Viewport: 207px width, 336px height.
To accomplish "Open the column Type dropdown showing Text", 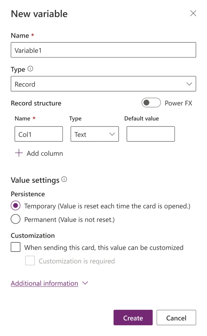I will click(95, 134).
